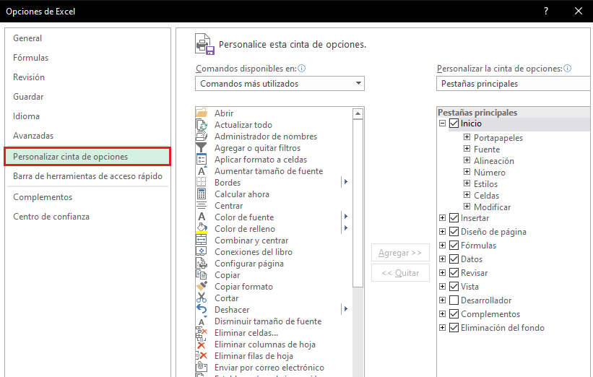Click the Aplicar formato a celdas icon
This screenshot has width=593, height=377.
tap(202, 160)
